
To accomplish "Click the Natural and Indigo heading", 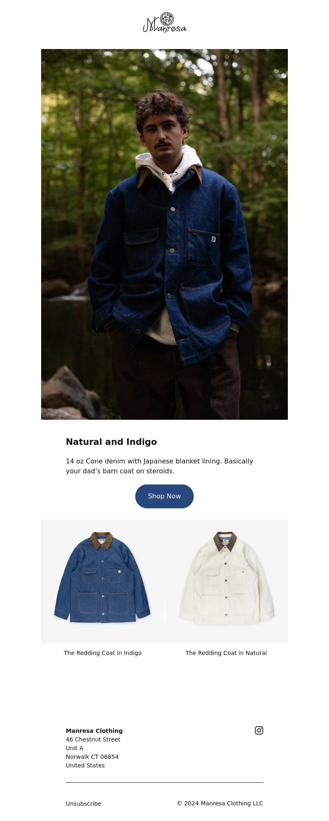I will coord(111,442).
